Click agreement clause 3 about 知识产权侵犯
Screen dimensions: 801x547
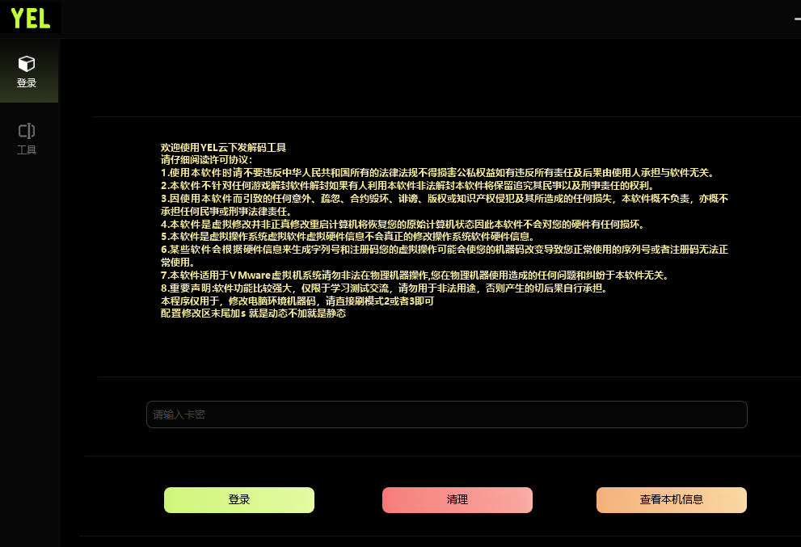click(x=445, y=198)
